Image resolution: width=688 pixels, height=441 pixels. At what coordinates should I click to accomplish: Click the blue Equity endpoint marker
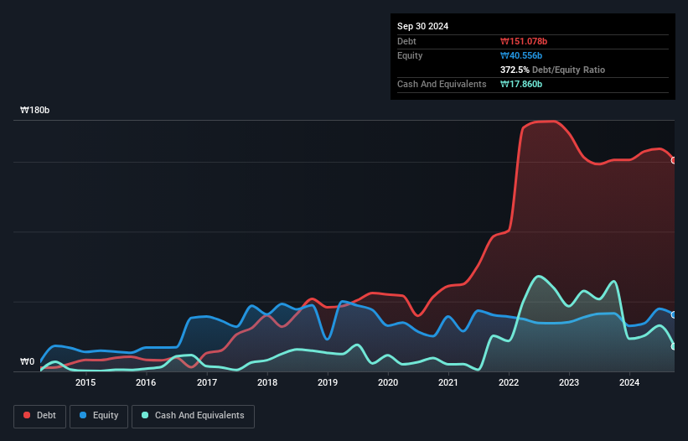click(x=674, y=314)
